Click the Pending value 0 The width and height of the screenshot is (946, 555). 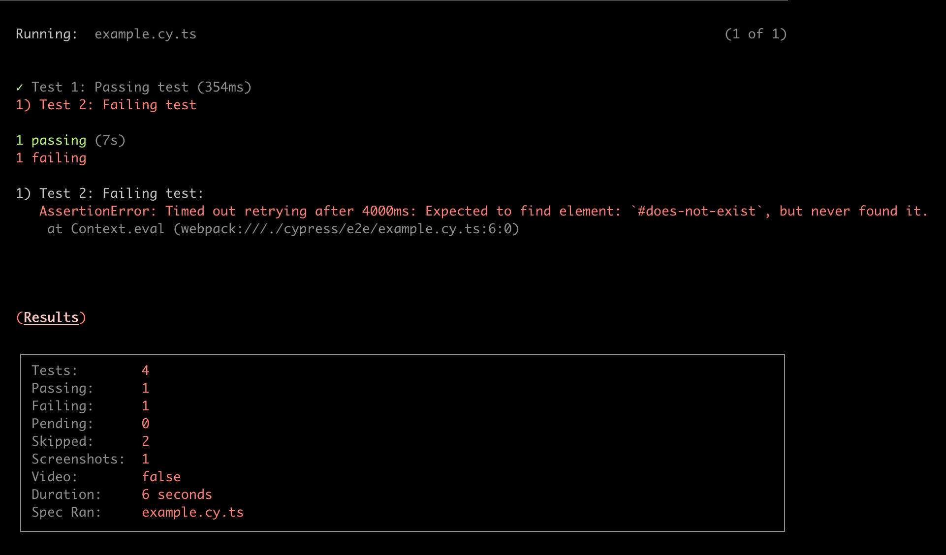coord(145,424)
